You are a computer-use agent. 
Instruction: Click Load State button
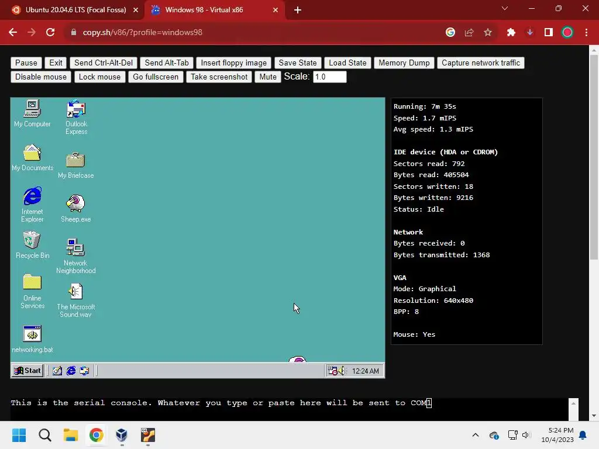point(347,63)
